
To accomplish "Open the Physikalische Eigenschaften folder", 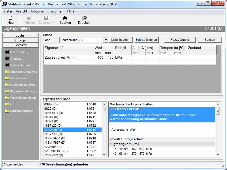I will click(21, 91).
